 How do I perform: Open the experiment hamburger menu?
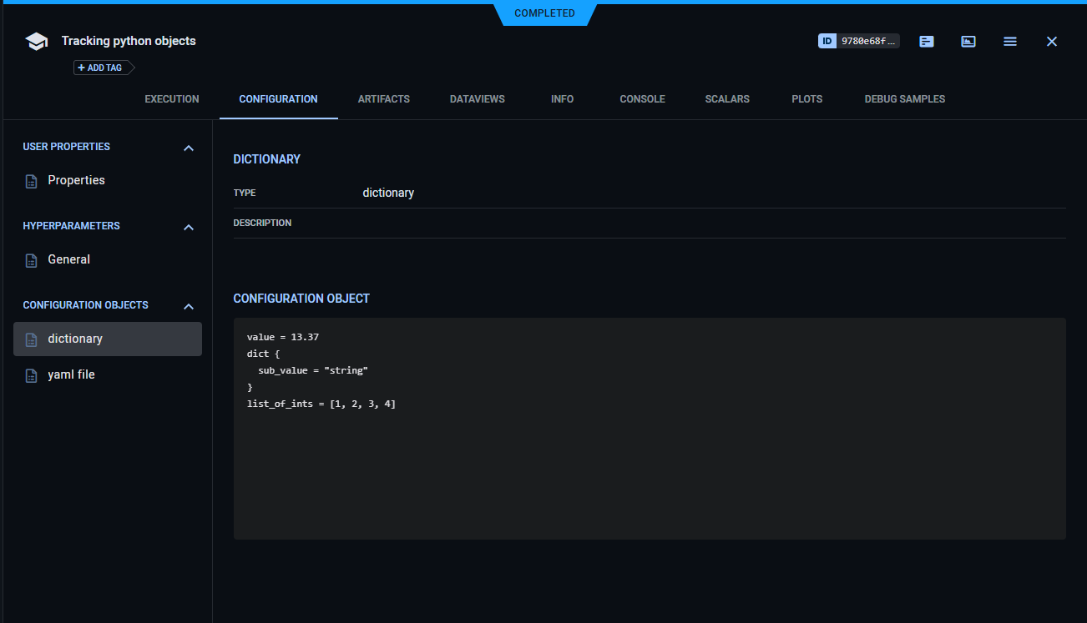coord(1009,41)
